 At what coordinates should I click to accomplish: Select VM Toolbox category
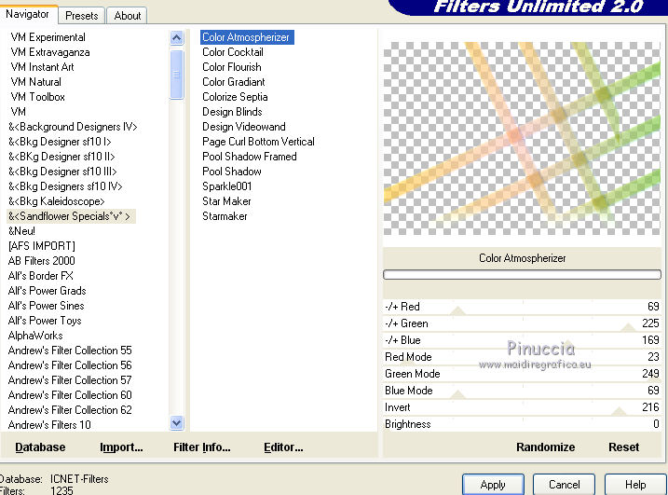pos(37,97)
